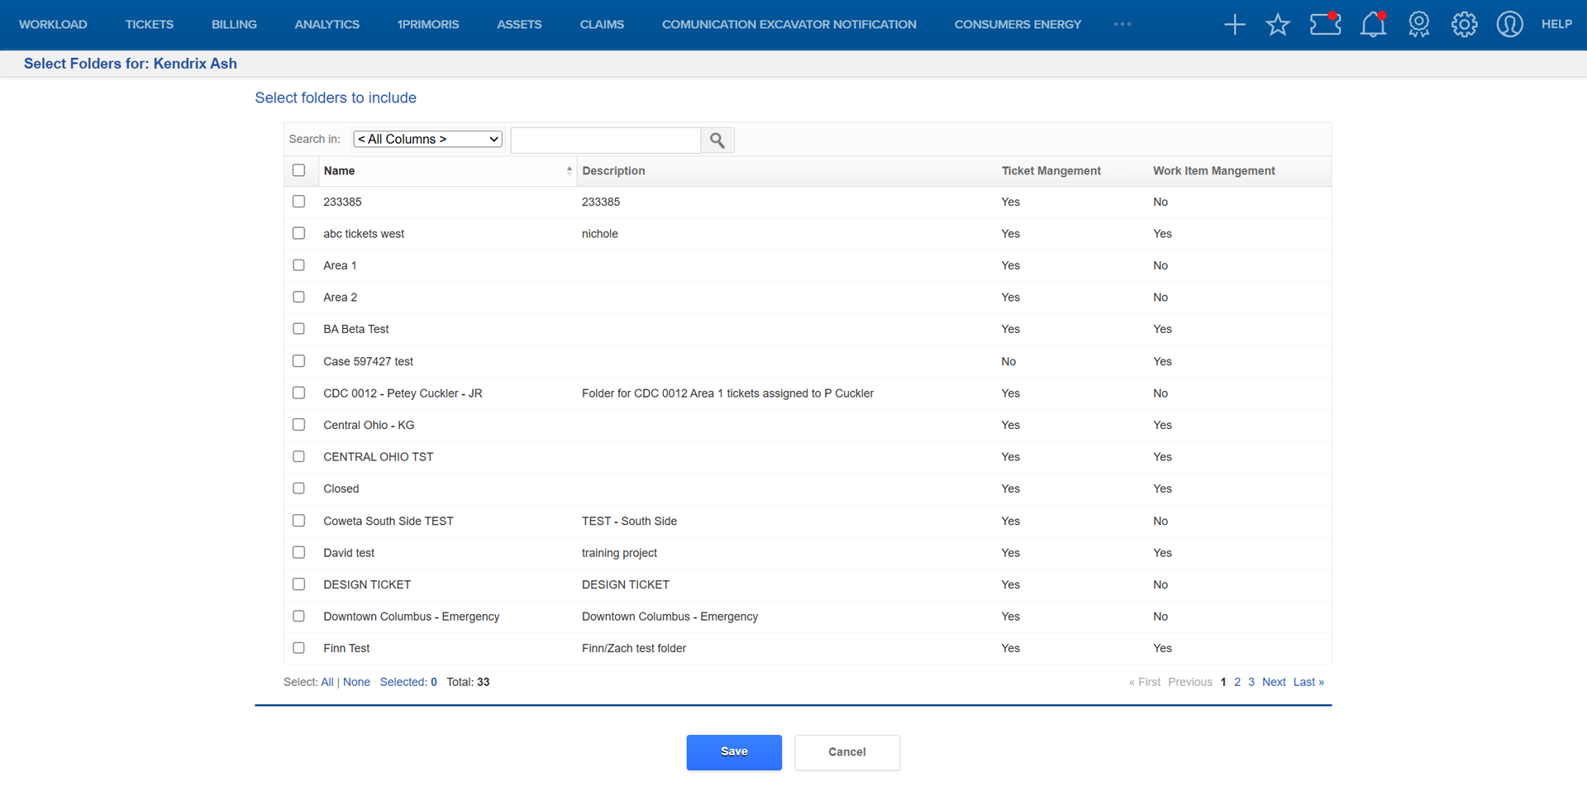The height and width of the screenshot is (791, 1587).
Task: Open the HELP menu
Action: pos(1556,25)
